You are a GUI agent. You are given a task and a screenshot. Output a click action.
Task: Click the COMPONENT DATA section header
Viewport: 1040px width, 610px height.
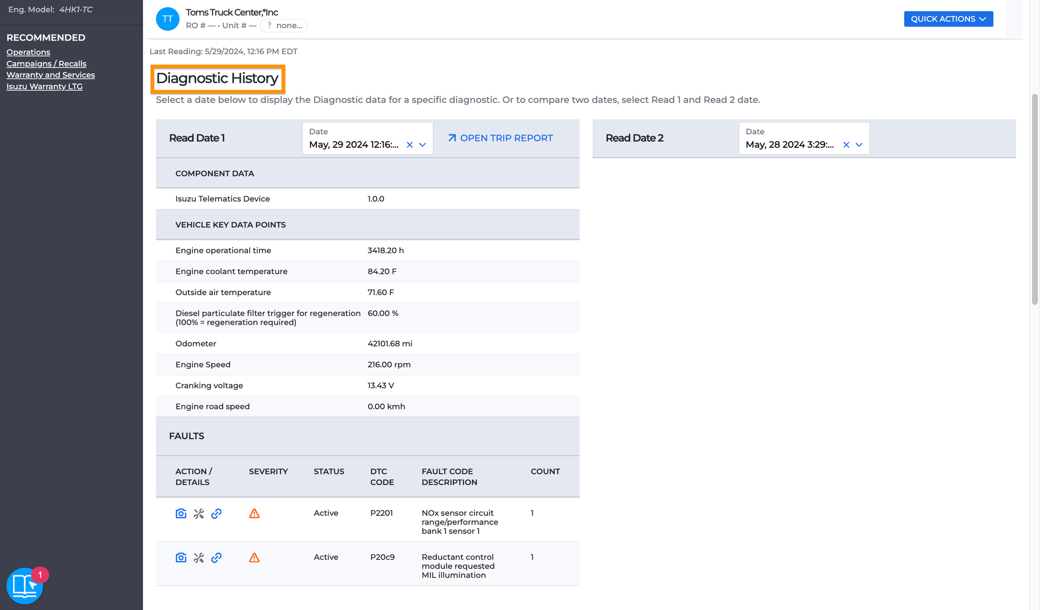click(x=214, y=173)
